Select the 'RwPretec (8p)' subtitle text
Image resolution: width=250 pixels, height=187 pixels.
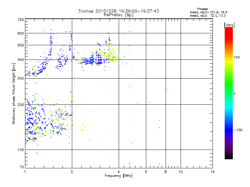coord(118,15)
